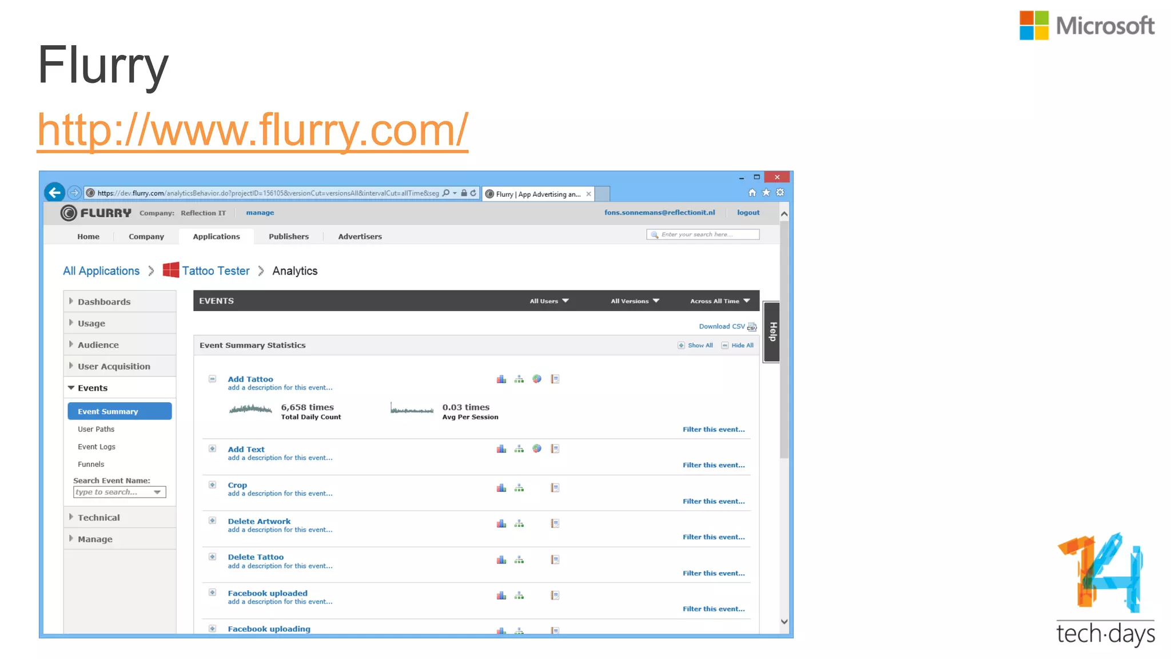
Task: Collapse the Add Tattoo event details
Action: (x=212, y=379)
